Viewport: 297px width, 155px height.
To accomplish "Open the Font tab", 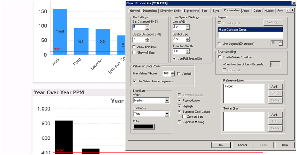I will coord(280,11).
